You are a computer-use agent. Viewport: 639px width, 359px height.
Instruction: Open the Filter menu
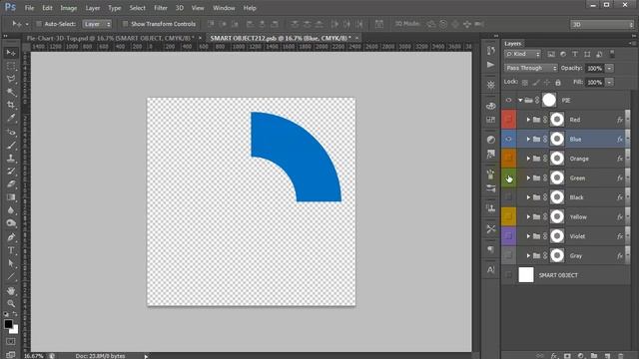(x=161, y=8)
